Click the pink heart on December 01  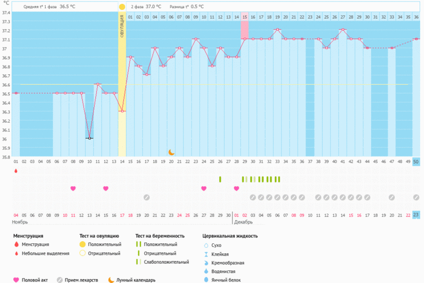(236, 188)
